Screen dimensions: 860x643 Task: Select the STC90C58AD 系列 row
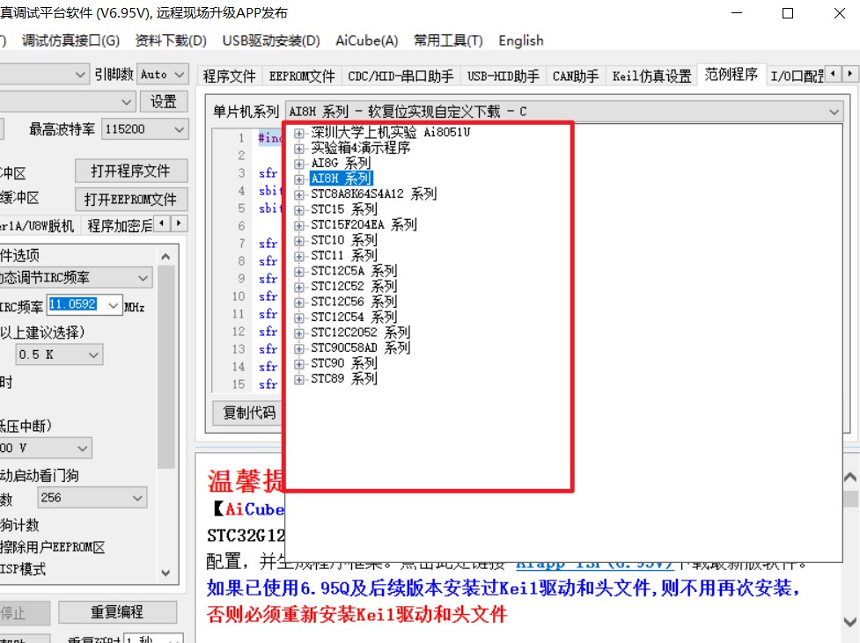tap(360, 347)
